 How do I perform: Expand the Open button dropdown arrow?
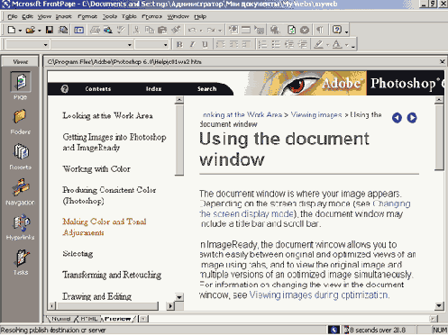point(40,31)
